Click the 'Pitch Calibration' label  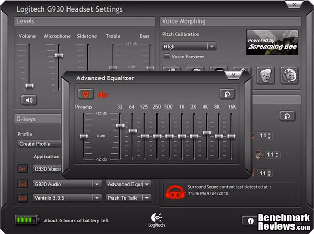(181, 34)
